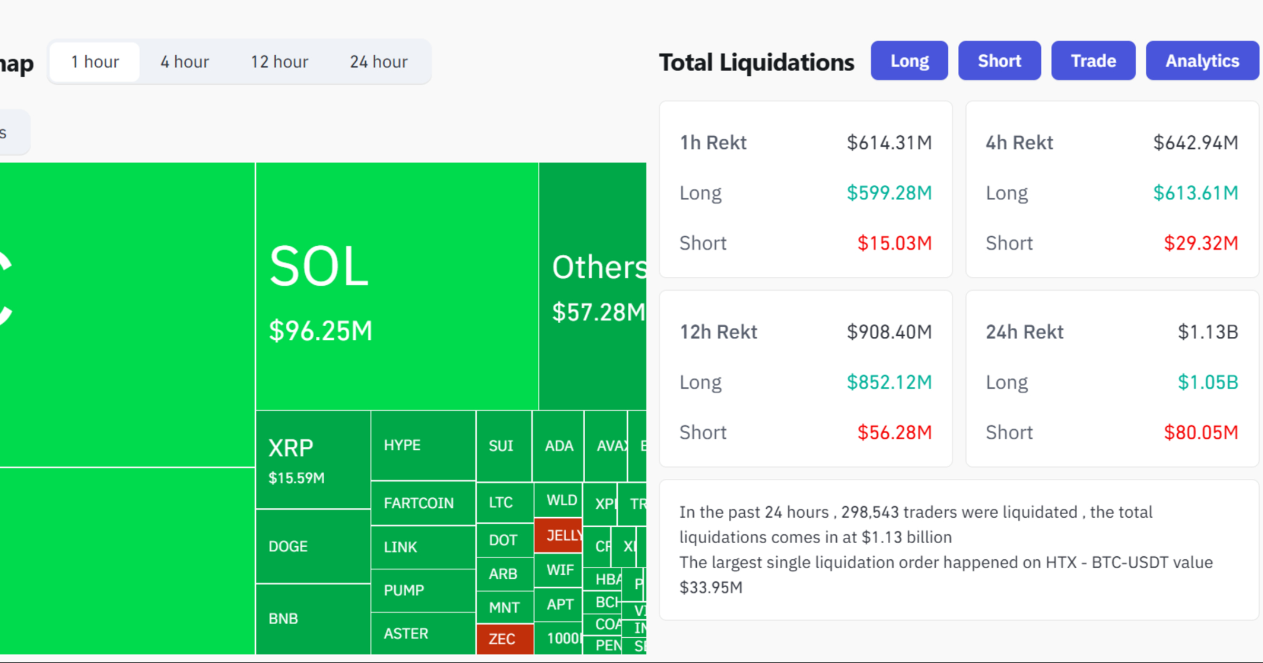
Task: Select the WLD heatmap tile
Action: (558, 500)
